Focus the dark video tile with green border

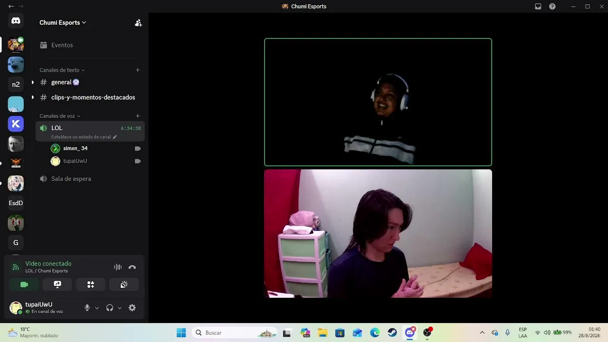click(378, 102)
